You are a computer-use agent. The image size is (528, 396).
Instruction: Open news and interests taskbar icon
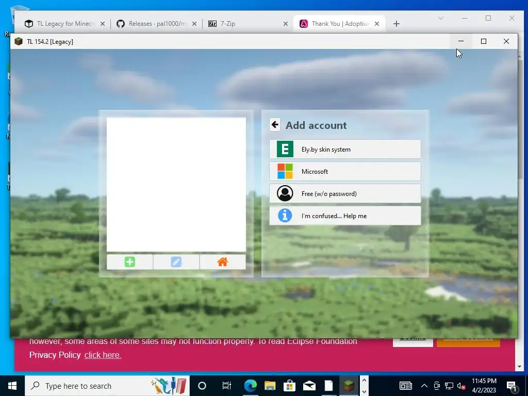click(x=405, y=386)
